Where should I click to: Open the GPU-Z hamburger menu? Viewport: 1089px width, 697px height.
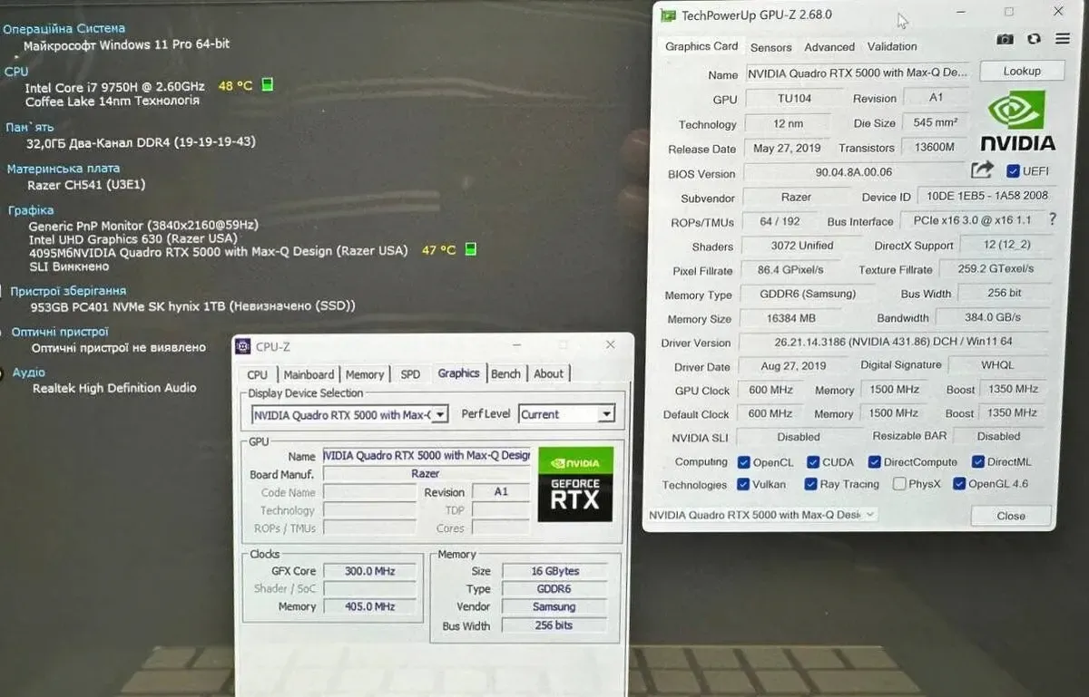pyautogui.click(x=1063, y=39)
